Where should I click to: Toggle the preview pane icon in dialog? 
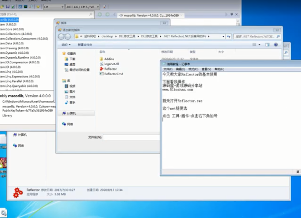[x=267, y=45]
